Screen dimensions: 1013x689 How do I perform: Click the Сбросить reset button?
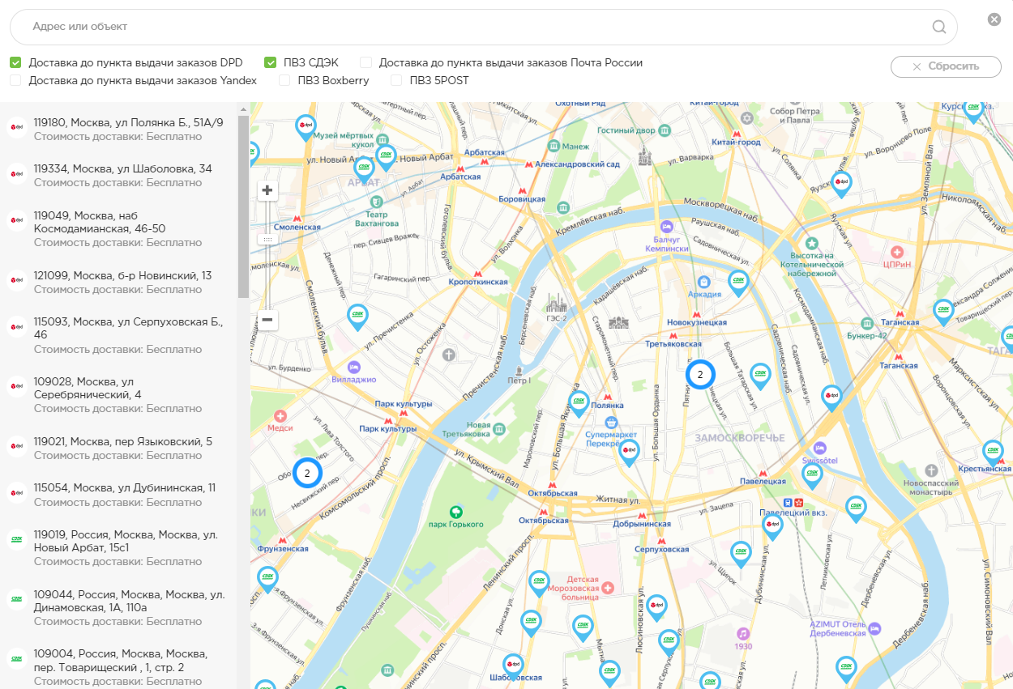click(946, 66)
